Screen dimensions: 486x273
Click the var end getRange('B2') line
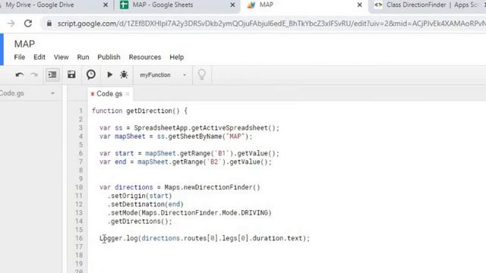185,162
